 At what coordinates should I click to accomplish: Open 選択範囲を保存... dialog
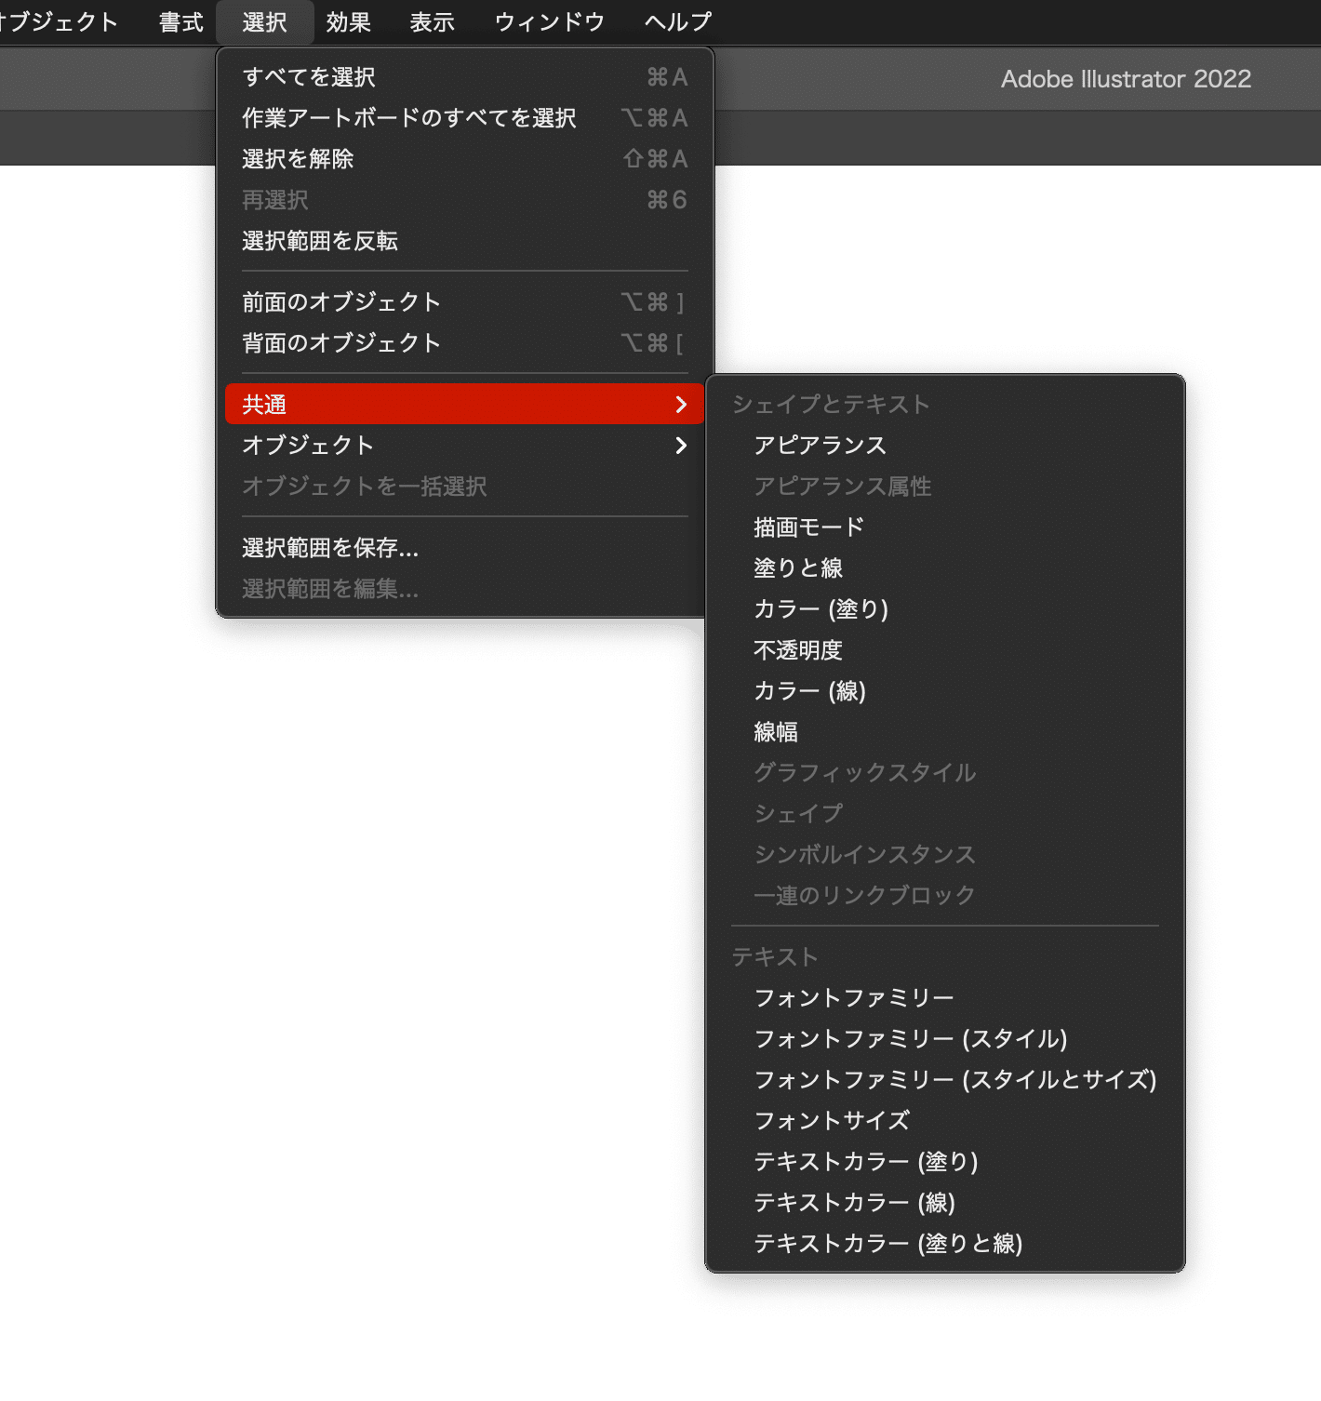(x=464, y=548)
